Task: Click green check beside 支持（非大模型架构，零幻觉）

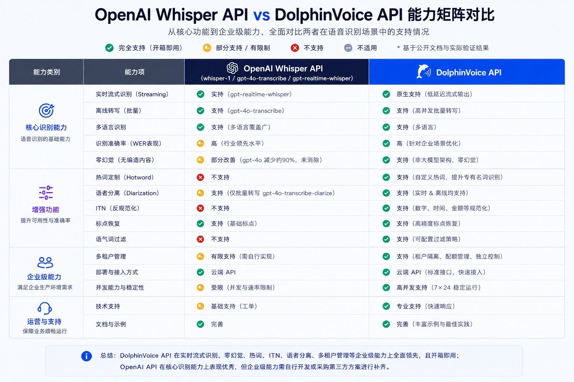Action: 386,160
